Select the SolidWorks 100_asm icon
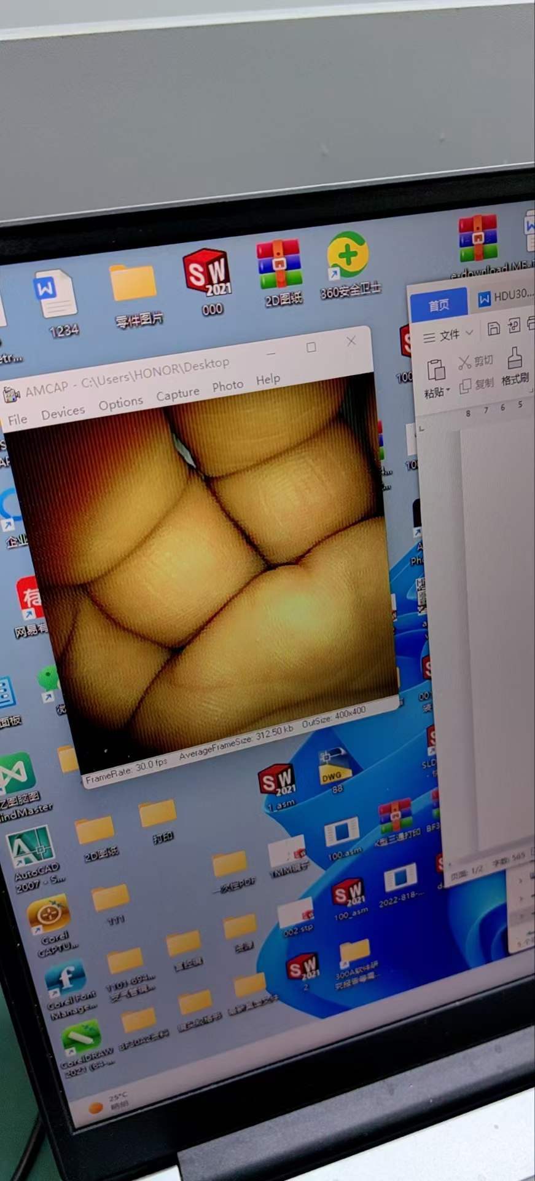Image resolution: width=535 pixels, height=1181 pixels. coord(350,899)
